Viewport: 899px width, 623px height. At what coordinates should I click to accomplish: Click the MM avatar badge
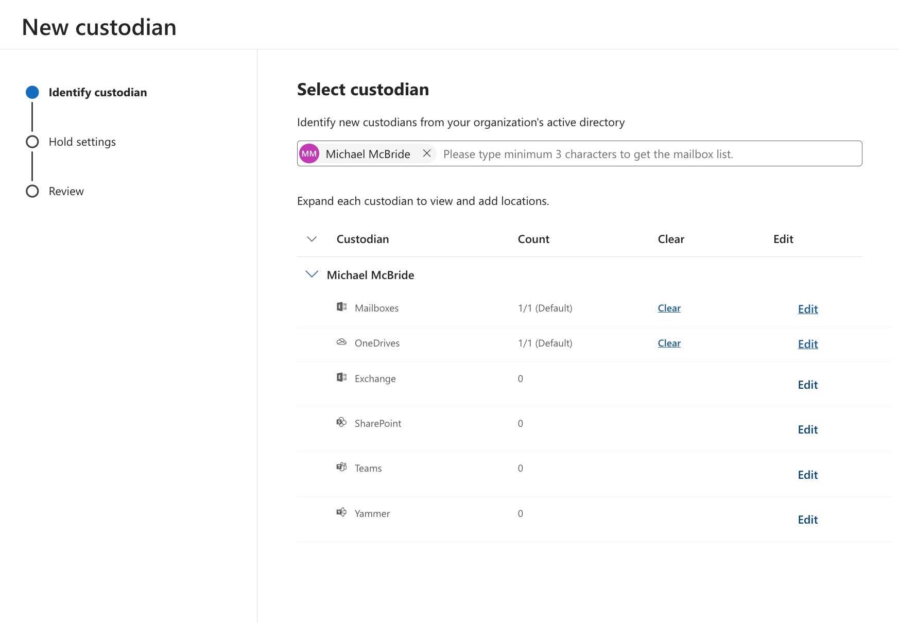point(309,153)
